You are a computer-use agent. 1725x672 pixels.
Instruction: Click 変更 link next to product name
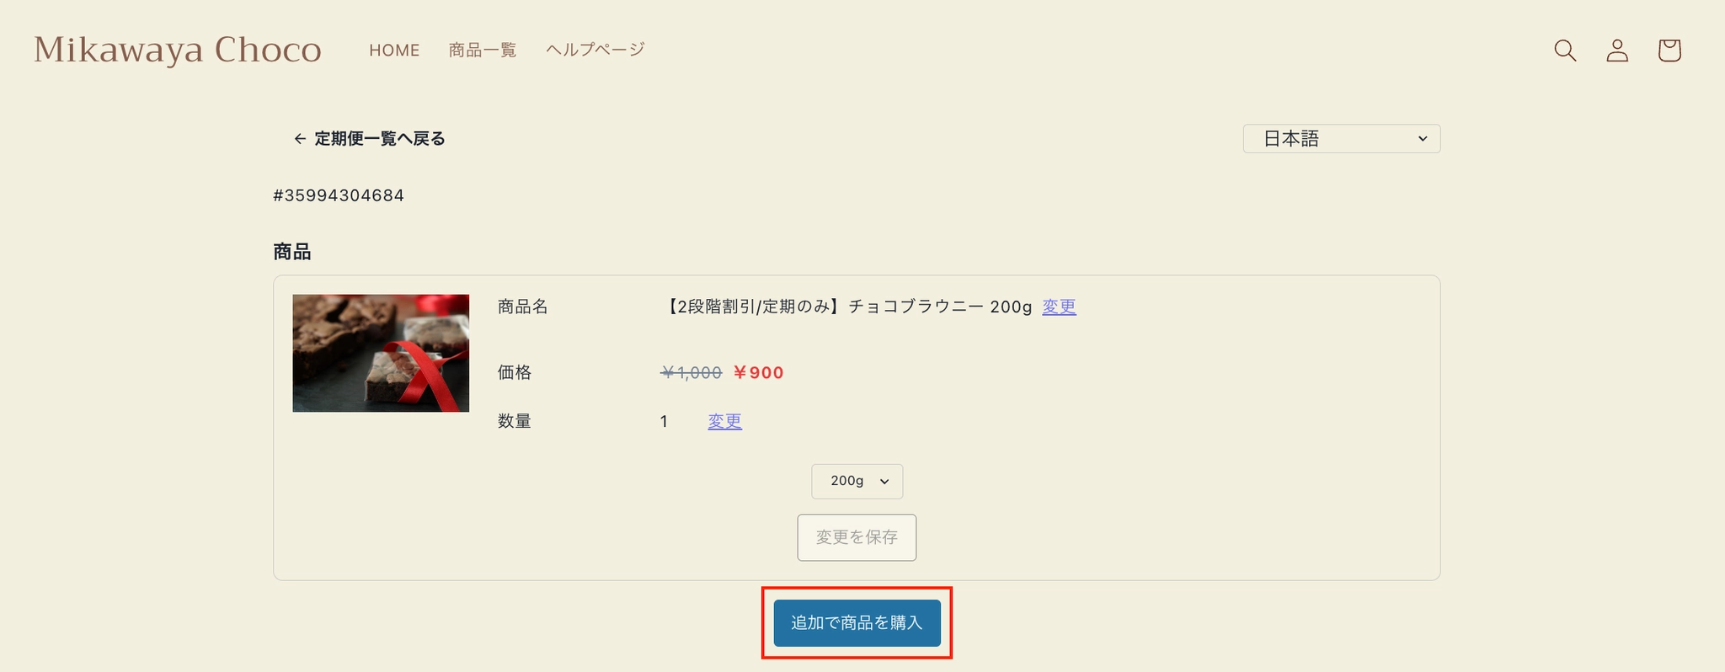coord(1059,307)
